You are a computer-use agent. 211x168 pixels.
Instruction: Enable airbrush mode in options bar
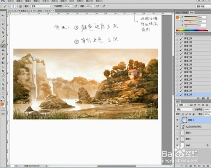[x=98, y=6]
